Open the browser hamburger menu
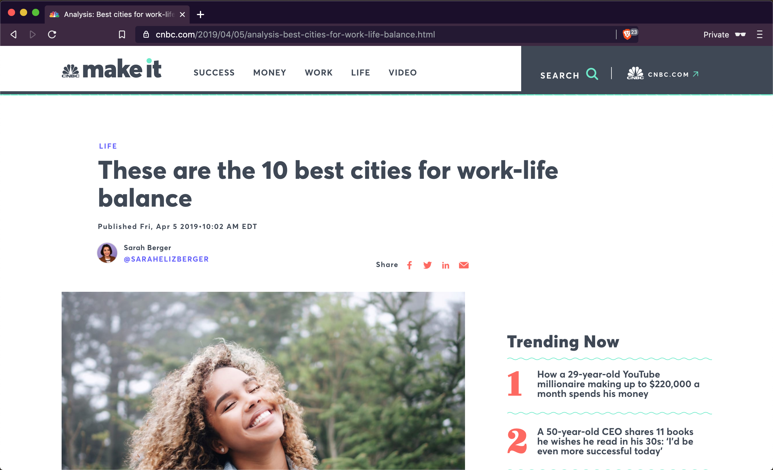 pos(759,34)
